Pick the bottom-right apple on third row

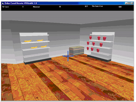tap(98, 50)
